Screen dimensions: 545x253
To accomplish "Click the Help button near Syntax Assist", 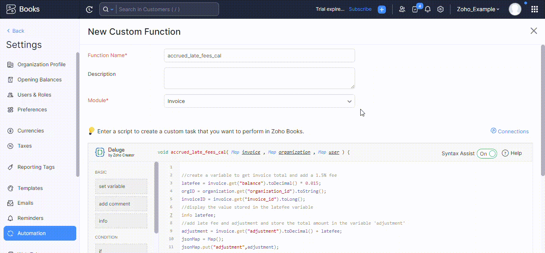I will pos(511,153).
